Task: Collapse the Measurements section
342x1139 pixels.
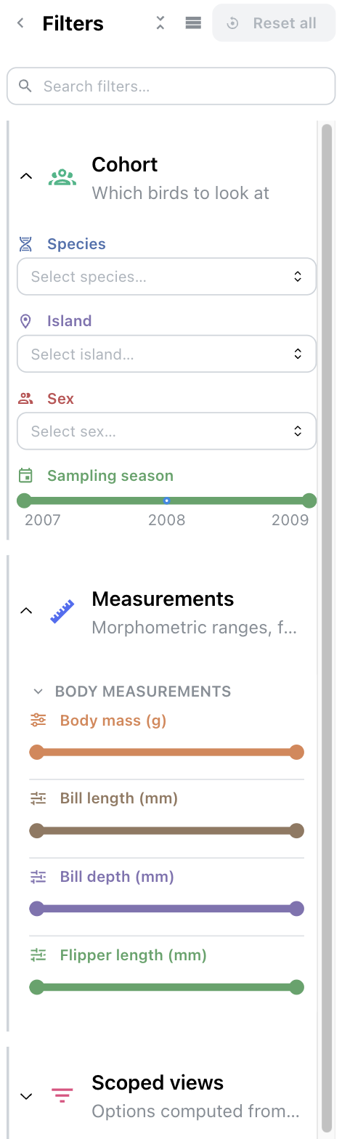Action: (x=26, y=611)
